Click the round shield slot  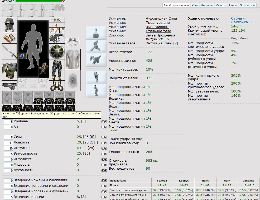(x=57, y=52)
